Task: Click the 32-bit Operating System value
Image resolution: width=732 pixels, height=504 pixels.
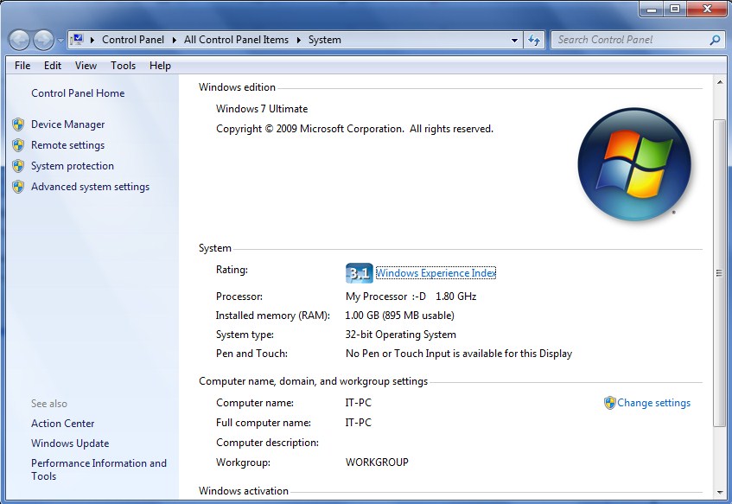Action: click(x=400, y=335)
